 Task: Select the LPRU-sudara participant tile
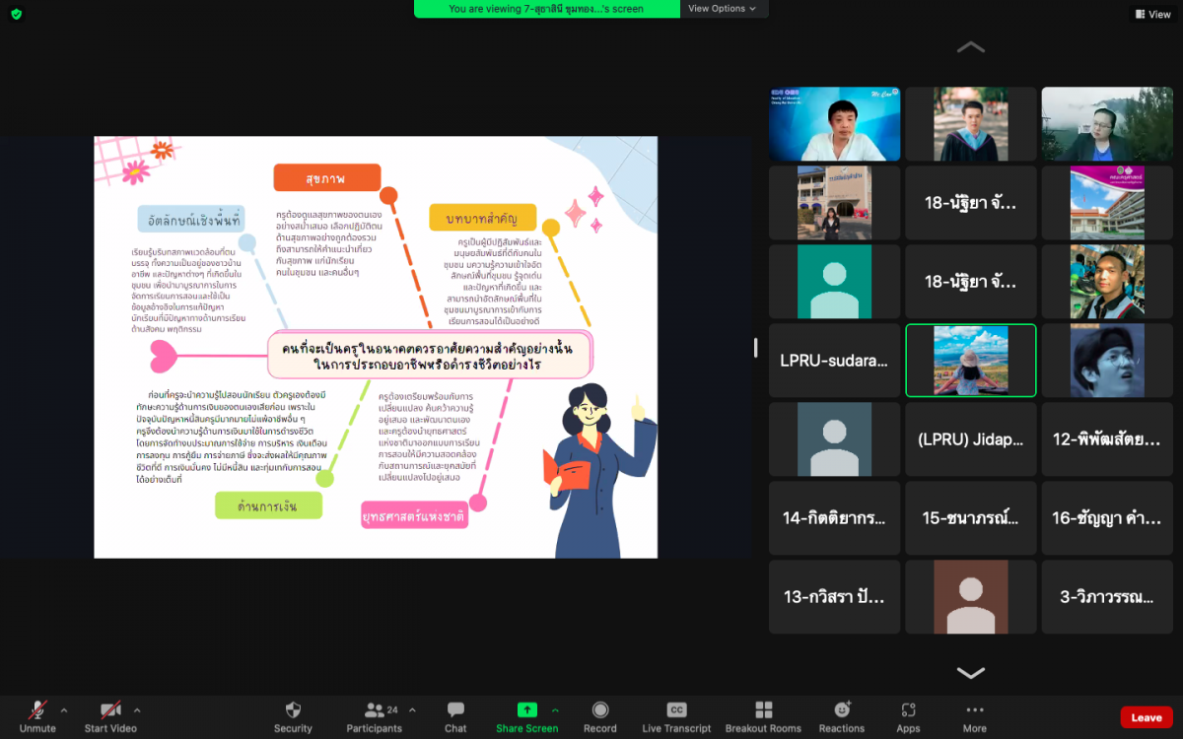click(834, 361)
